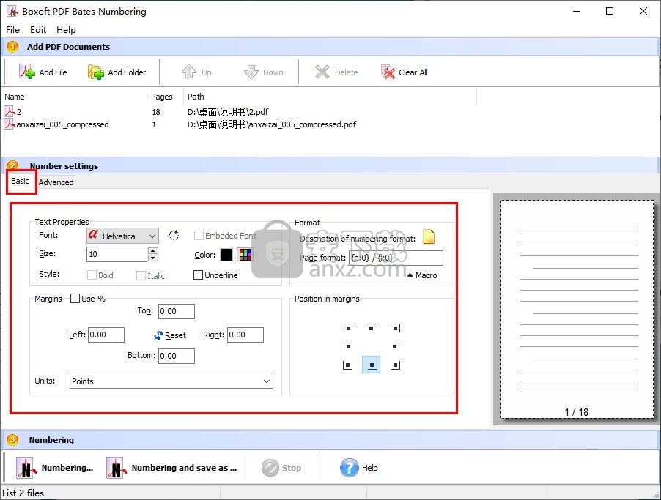The width and height of the screenshot is (661, 500).
Task: Decrease font size with down arrow
Action: [153, 258]
